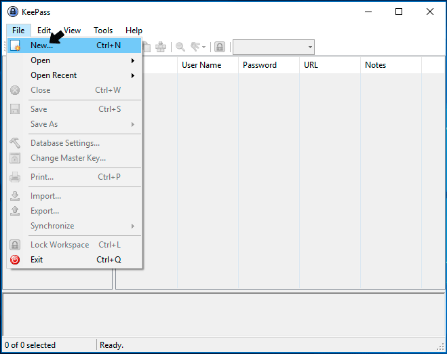Click the Synchronize submenu arrow
Viewport: 447px width, 354px height.
pos(133,226)
